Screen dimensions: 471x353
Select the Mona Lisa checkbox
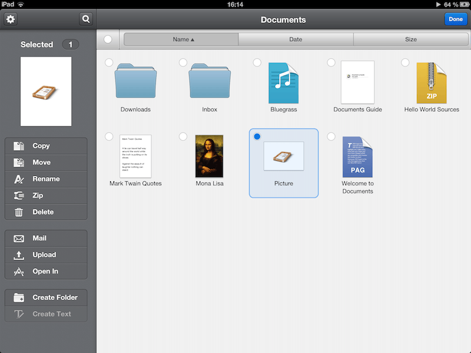(x=183, y=136)
